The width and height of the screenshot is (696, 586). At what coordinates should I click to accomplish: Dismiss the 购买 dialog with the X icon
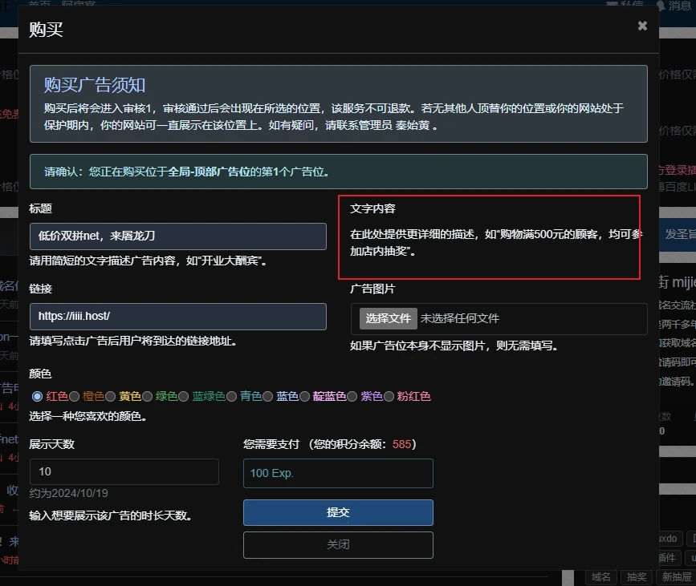point(642,25)
